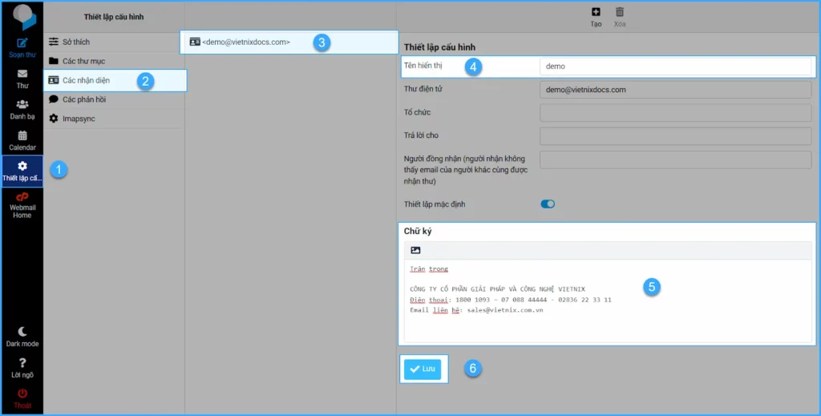Select demo@vietnixdocs.com identity in list
This screenshot has height=416, width=821.
tap(245, 42)
